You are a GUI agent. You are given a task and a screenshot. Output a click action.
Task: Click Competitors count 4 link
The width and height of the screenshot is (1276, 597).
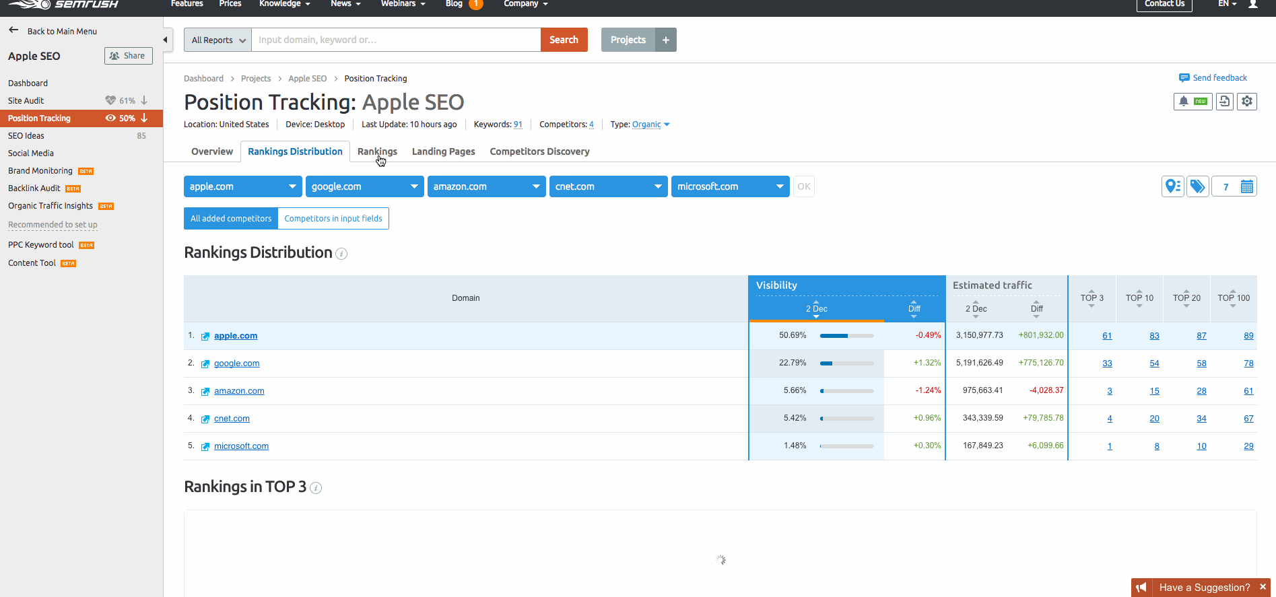[591, 125]
